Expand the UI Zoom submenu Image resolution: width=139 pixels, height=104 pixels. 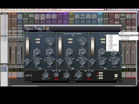pos(129,39)
